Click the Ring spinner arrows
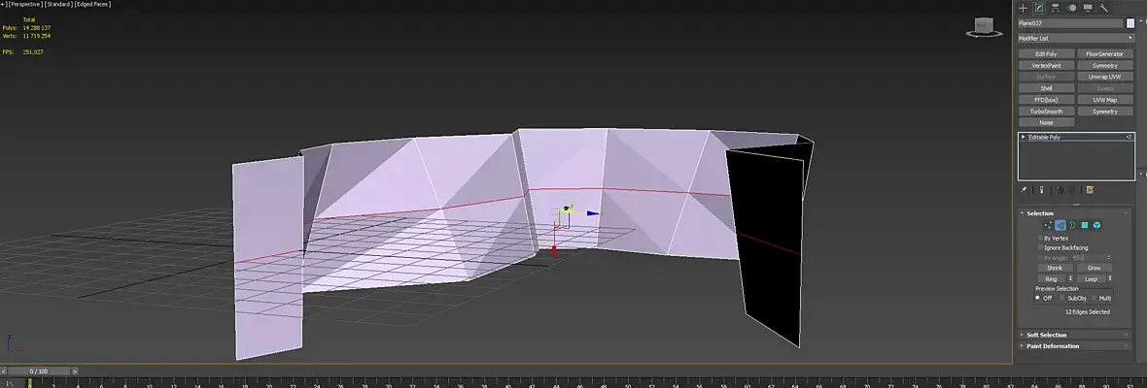Viewport: 1147px width, 388px height. (1071, 278)
